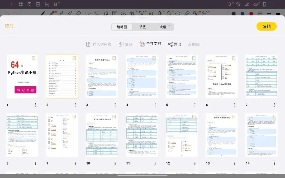Switch to the 大纲 tab
The width and height of the screenshot is (285, 178).
click(163, 27)
